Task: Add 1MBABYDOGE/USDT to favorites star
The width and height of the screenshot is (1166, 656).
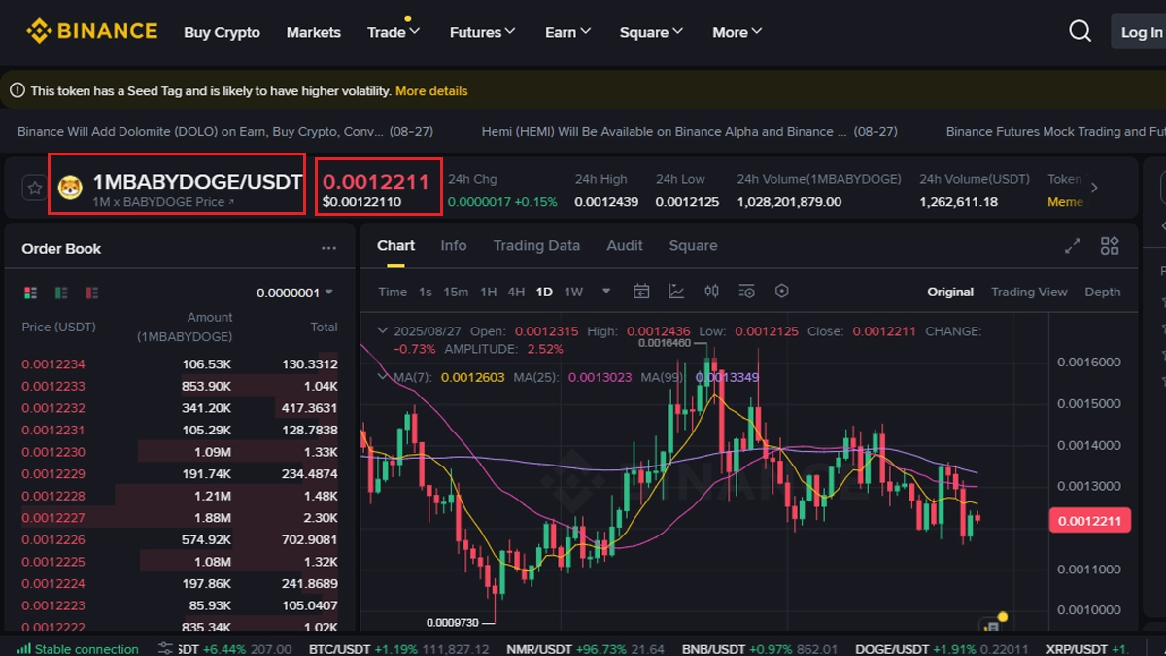Action: [35, 188]
